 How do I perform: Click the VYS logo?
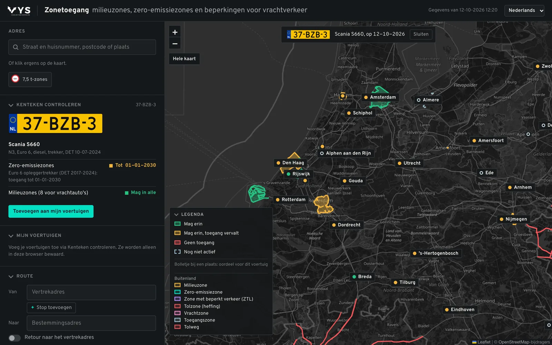[19, 11]
